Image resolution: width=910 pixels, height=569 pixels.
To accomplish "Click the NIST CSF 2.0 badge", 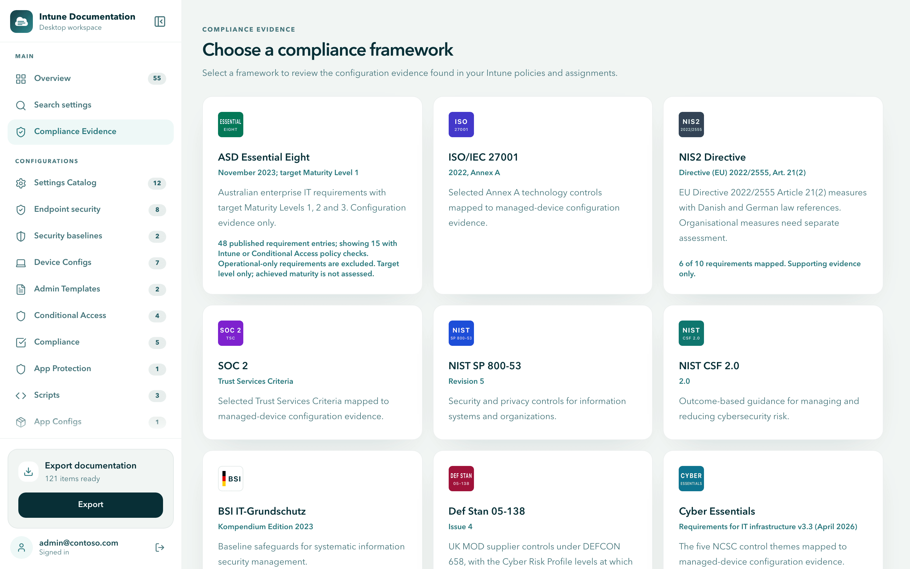I will (691, 333).
